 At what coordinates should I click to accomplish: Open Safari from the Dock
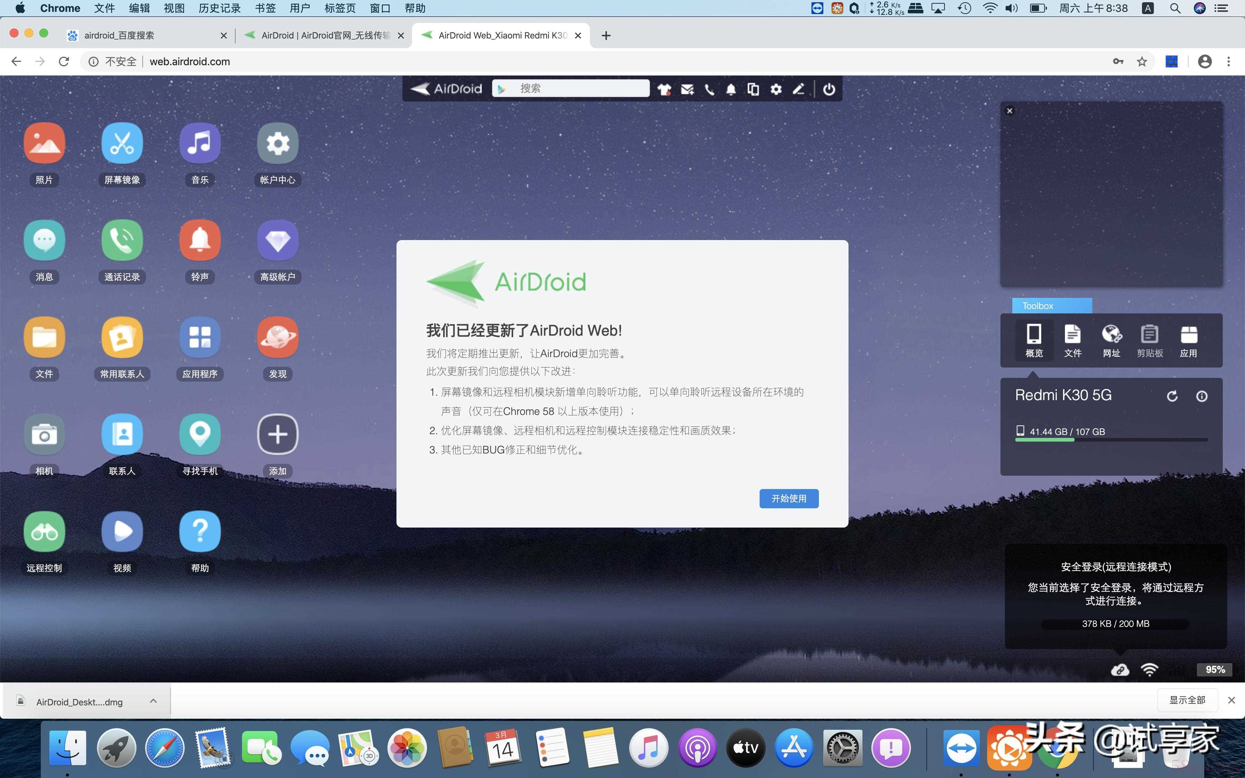(165, 748)
